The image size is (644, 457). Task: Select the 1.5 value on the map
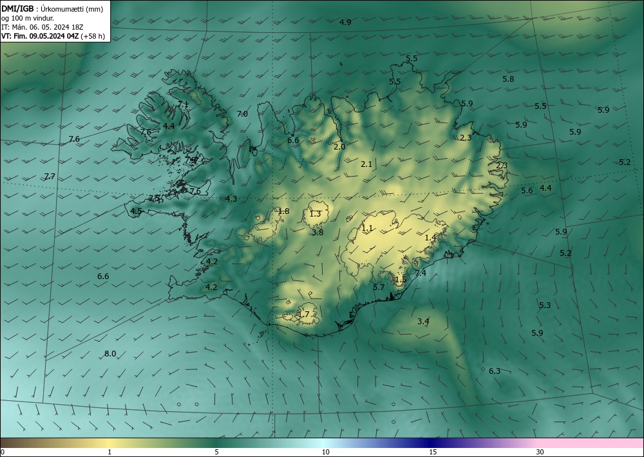(x=401, y=280)
